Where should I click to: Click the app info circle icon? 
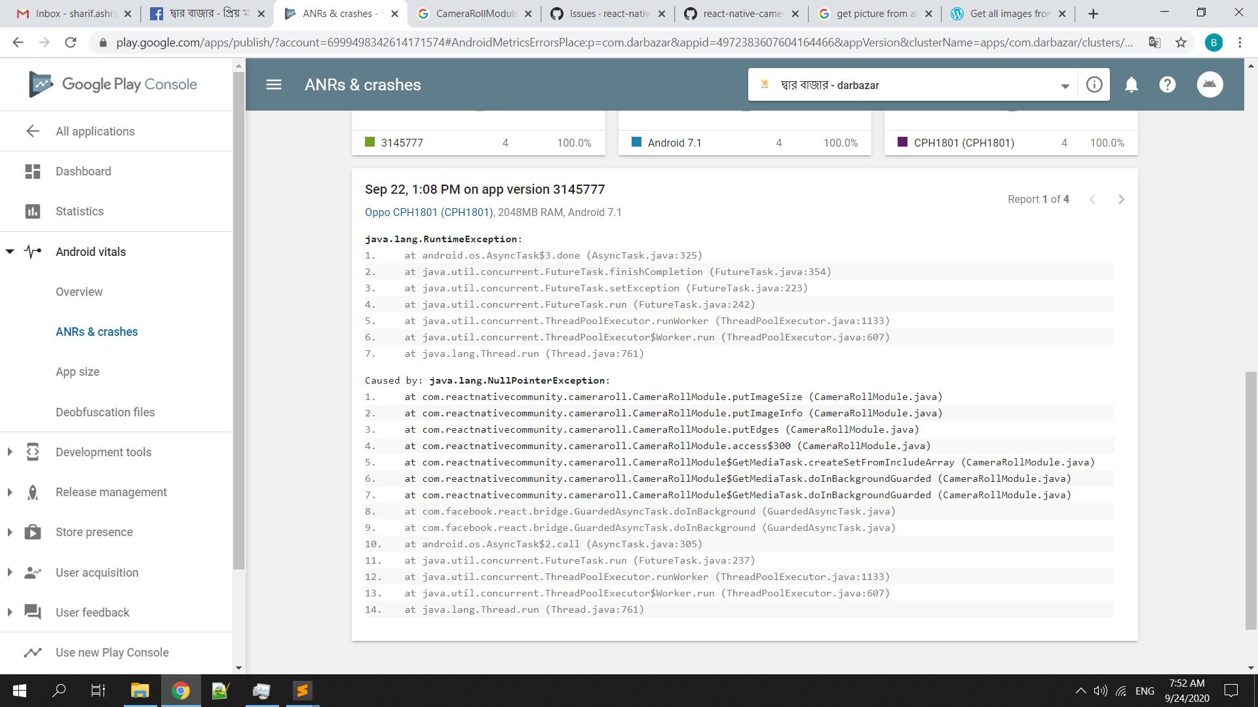pyautogui.click(x=1094, y=85)
